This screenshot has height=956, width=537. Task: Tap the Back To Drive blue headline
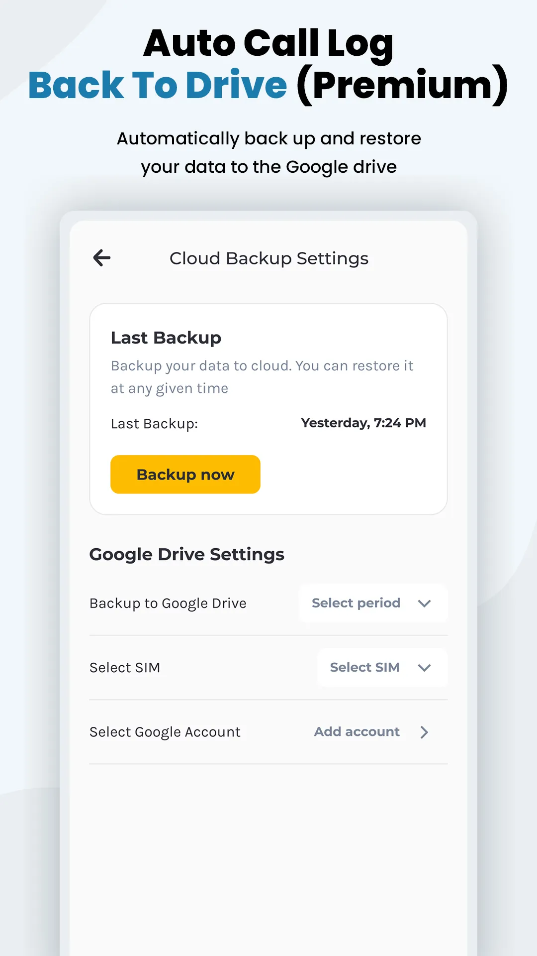(x=158, y=85)
